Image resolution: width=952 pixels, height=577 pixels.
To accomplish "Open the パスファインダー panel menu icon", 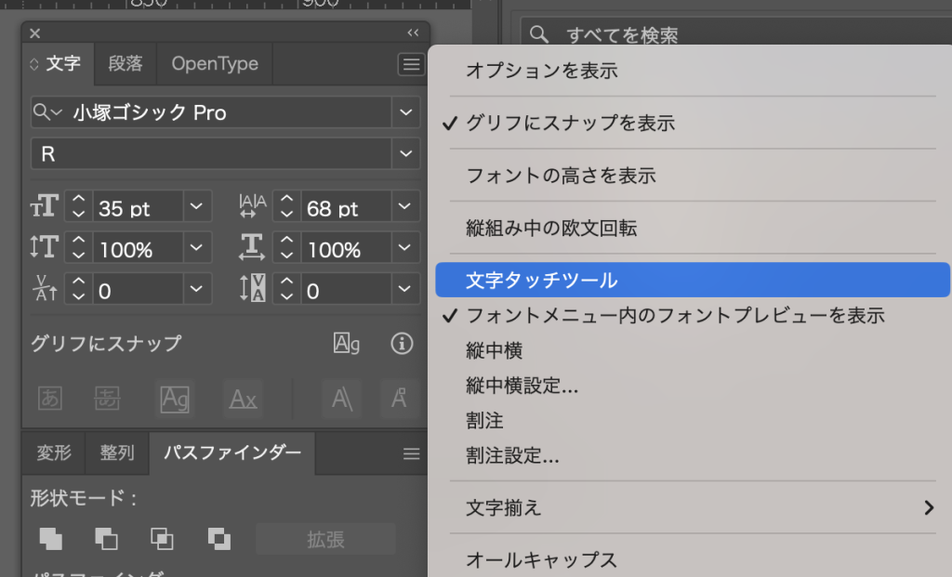I will pos(411,453).
